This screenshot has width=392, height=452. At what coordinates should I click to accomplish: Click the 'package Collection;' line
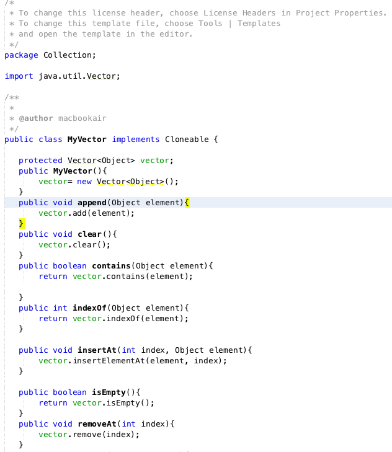coord(50,55)
